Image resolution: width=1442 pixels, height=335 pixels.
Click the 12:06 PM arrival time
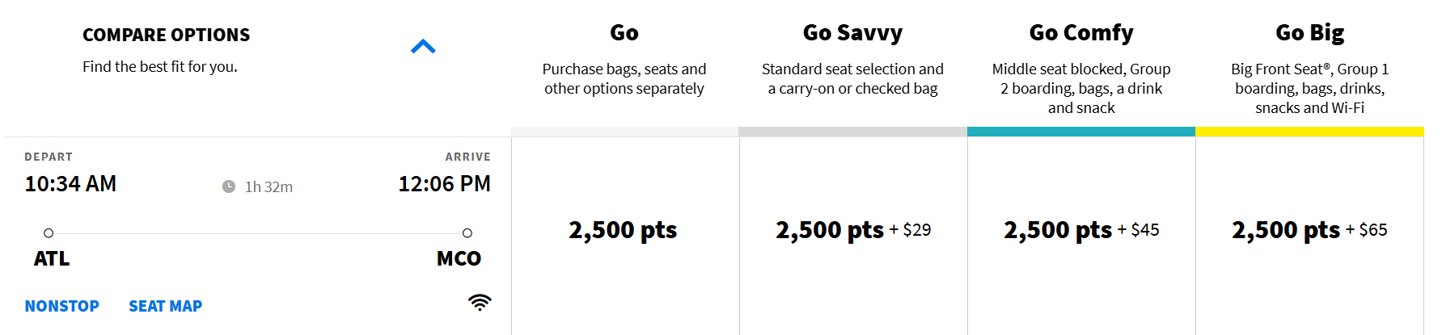(444, 184)
